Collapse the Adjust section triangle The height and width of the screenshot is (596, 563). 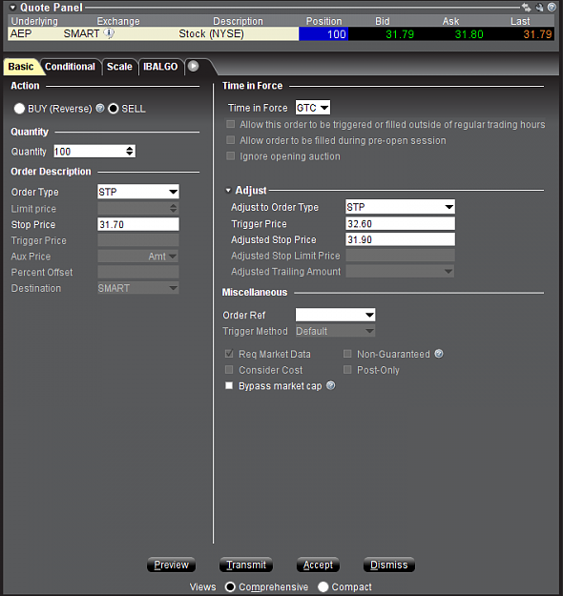point(228,190)
